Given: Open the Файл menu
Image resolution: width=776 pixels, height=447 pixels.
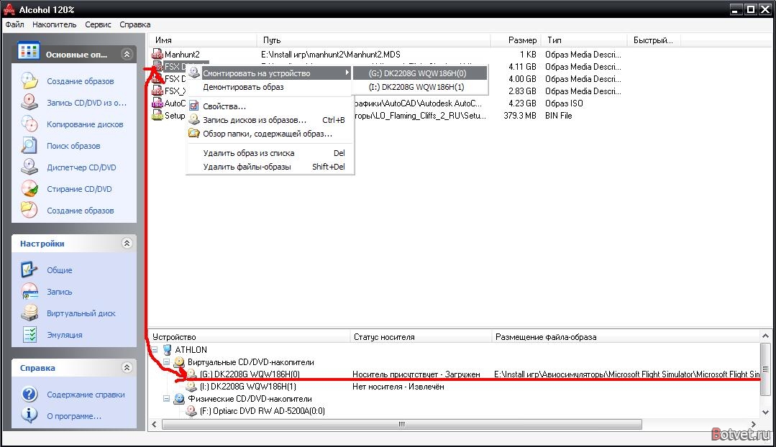Looking at the screenshot, I should (x=15, y=24).
